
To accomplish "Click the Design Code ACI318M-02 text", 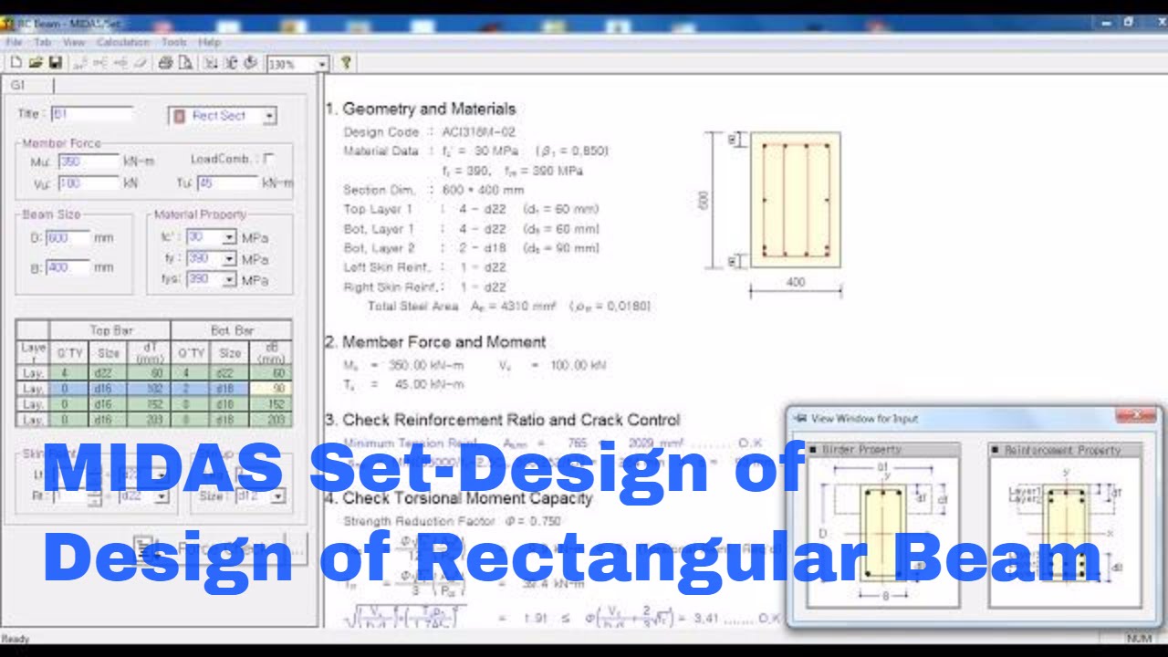I will (x=429, y=131).
